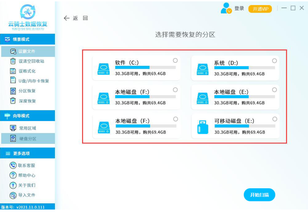308x214 pixels.
Task: Select the 误格式化 disk icon
Action: click(13, 71)
